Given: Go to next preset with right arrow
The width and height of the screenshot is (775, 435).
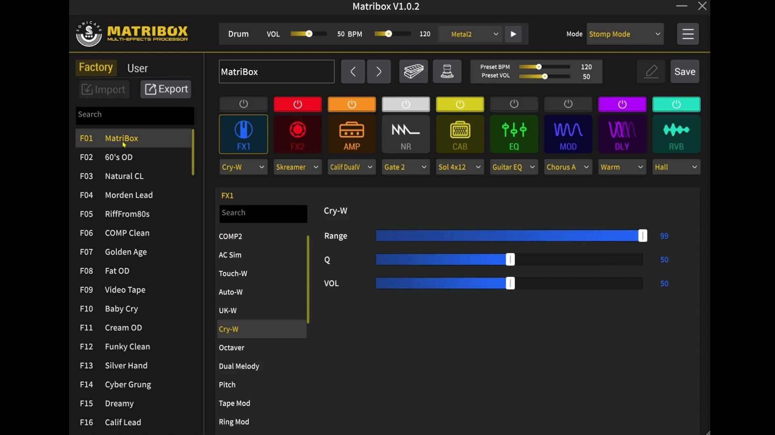Looking at the screenshot, I should (x=379, y=71).
